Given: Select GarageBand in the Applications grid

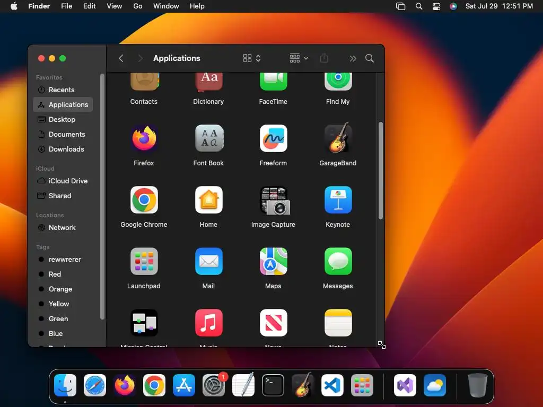Looking at the screenshot, I should click(x=338, y=138).
